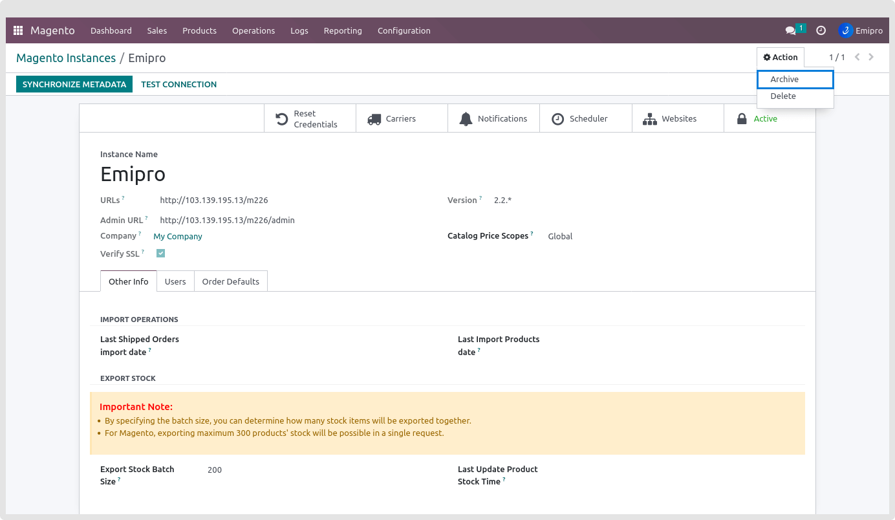This screenshot has height=520, width=895.
Task: Open the apps grid menu icon
Action: coord(18,30)
